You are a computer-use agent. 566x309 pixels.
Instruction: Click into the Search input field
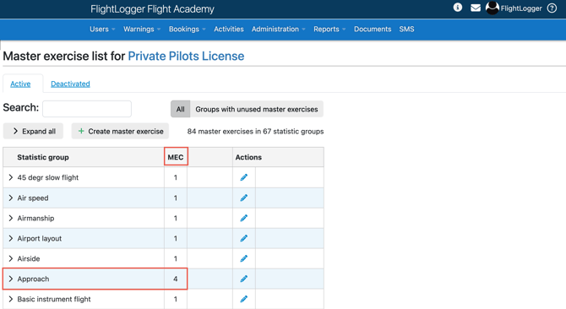coord(87,109)
